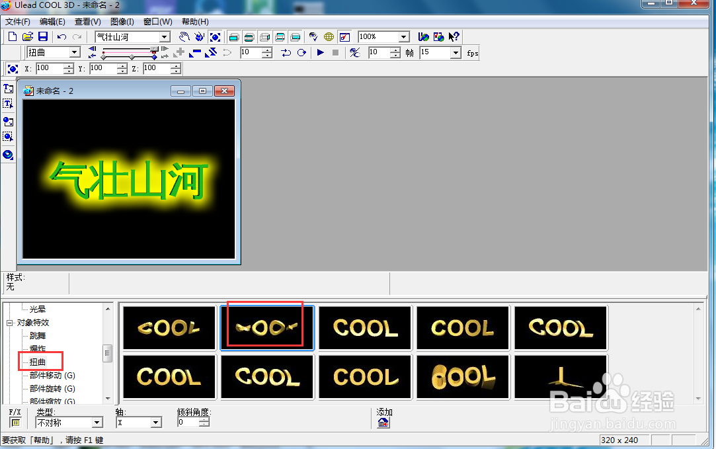Click the reverse keyframes icon
Viewport: 716px width, 449px height.
(210, 52)
